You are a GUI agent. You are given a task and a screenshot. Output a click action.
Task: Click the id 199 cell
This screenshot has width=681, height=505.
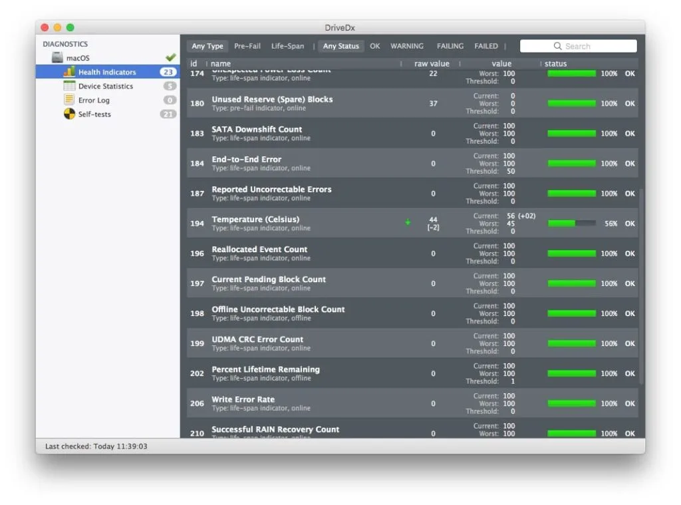point(197,343)
